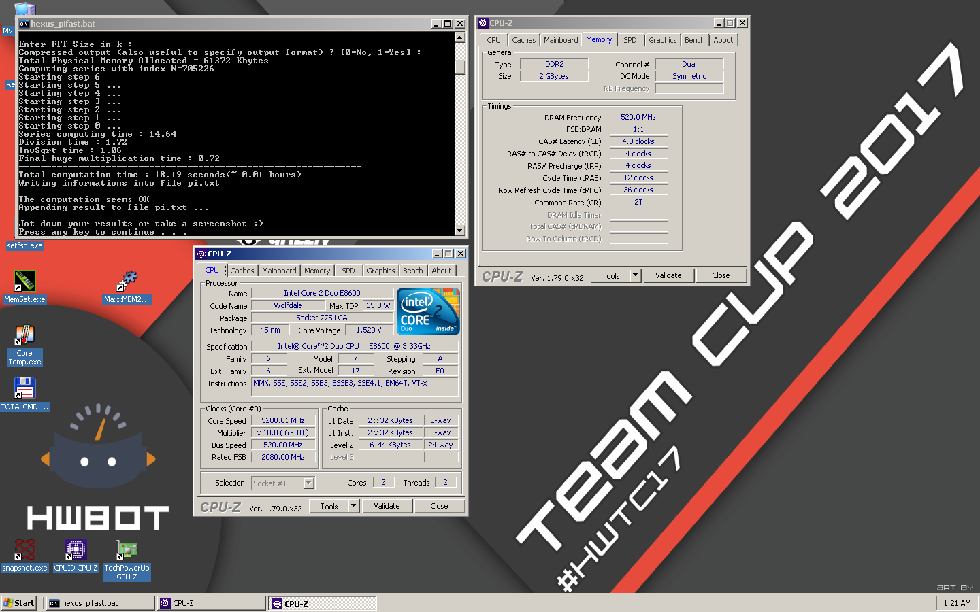The image size is (980, 612).
Task: Open Bench tab in memory CPU-Z window
Action: 695,40
